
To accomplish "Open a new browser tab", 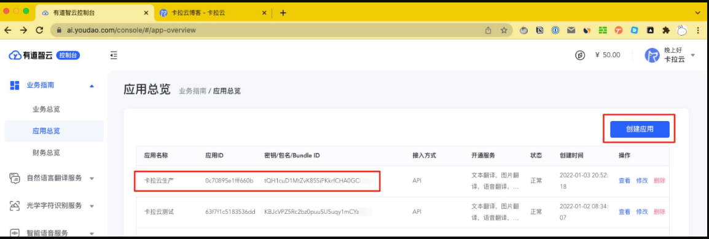I will coord(283,13).
